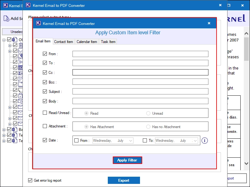The width and height of the screenshot is (250, 187).
Task: Uncheck the To filter checkbox
Action: tap(45, 63)
